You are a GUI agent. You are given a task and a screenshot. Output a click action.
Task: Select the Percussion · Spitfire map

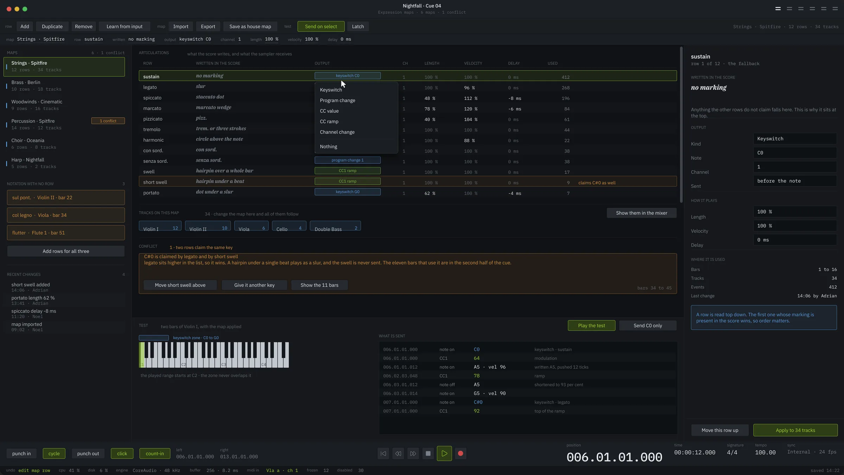tap(64, 125)
